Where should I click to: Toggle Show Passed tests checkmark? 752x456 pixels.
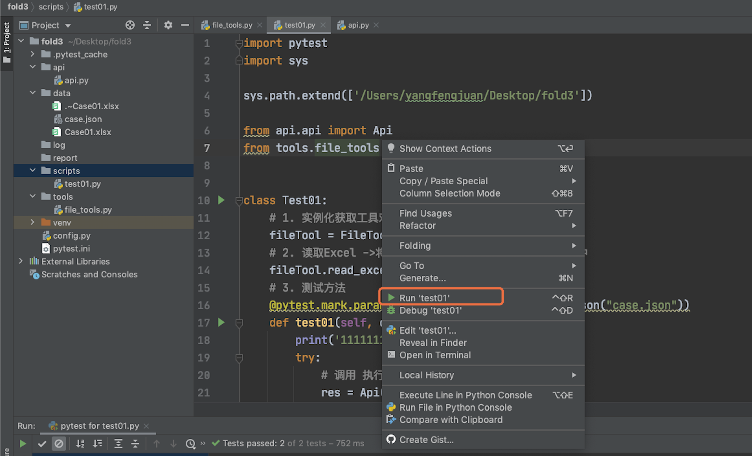point(42,444)
